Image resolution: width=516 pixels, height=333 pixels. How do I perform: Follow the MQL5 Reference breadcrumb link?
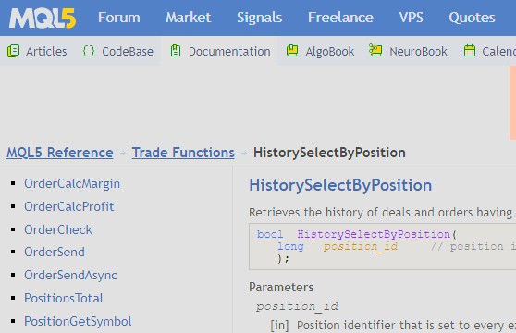60,153
